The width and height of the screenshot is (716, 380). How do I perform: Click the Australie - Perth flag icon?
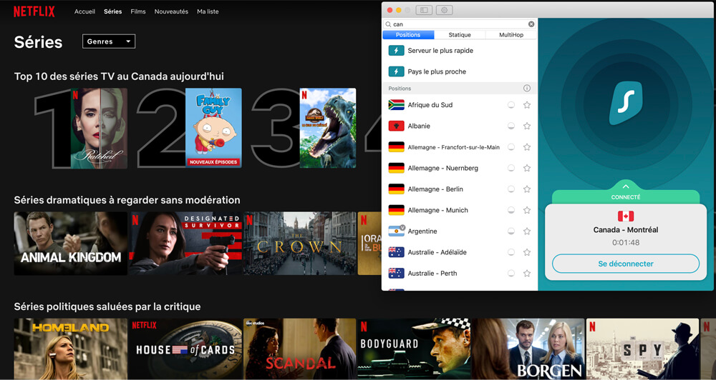(x=396, y=274)
